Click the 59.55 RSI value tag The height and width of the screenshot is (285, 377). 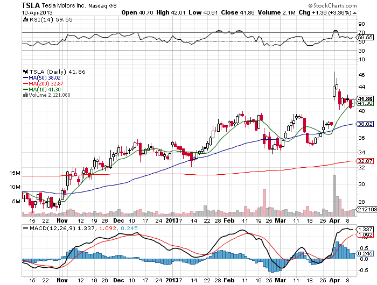click(x=365, y=37)
